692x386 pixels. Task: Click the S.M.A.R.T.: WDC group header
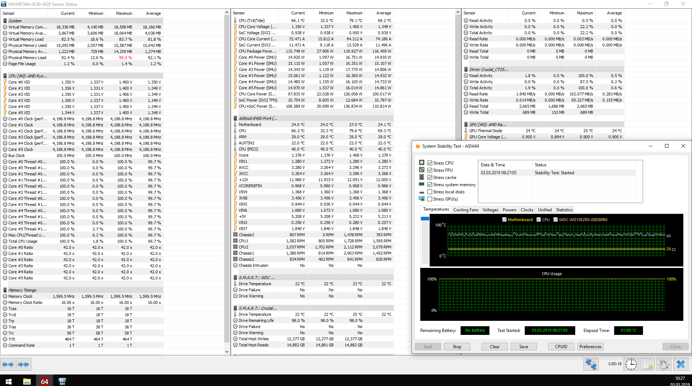pyautogui.click(x=312, y=278)
